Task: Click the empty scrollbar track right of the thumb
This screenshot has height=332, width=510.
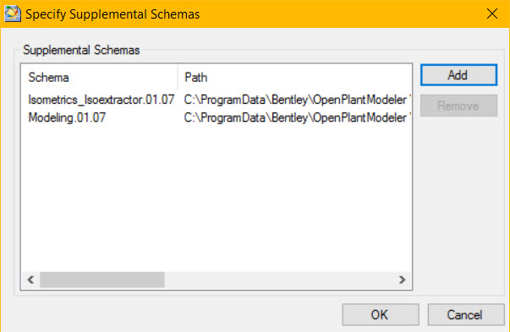Action: point(279,280)
